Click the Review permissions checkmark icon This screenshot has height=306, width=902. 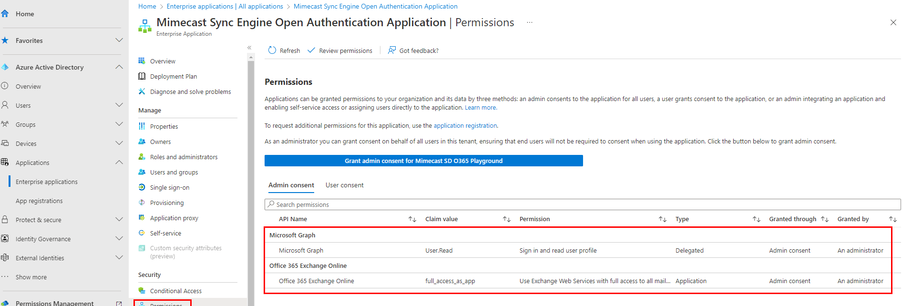311,51
